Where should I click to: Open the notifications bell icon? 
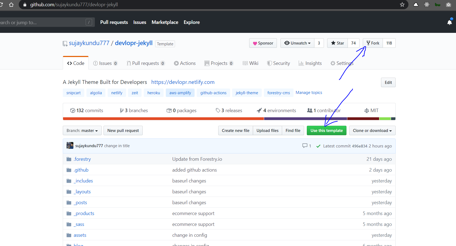click(449, 22)
